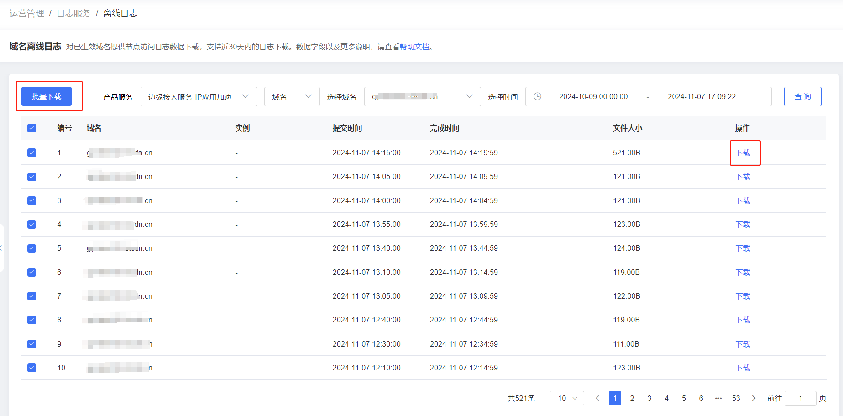843x416 pixels.
Task: Download log row 7 (13:05:00)
Action: (743, 296)
